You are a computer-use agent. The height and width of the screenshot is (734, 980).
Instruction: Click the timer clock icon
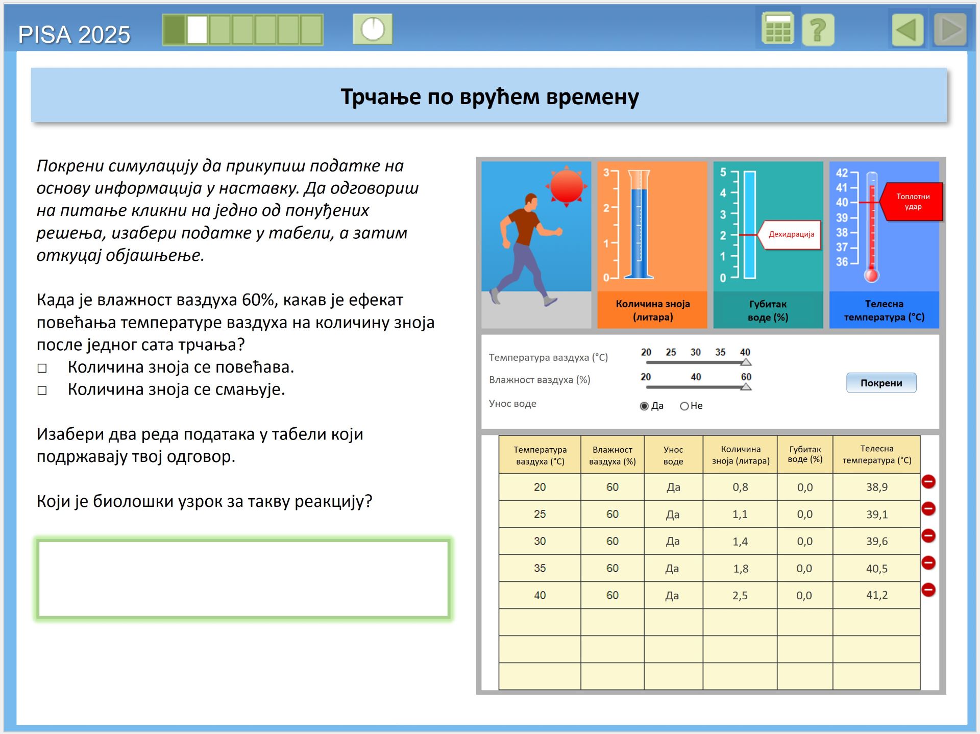[x=373, y=29]
